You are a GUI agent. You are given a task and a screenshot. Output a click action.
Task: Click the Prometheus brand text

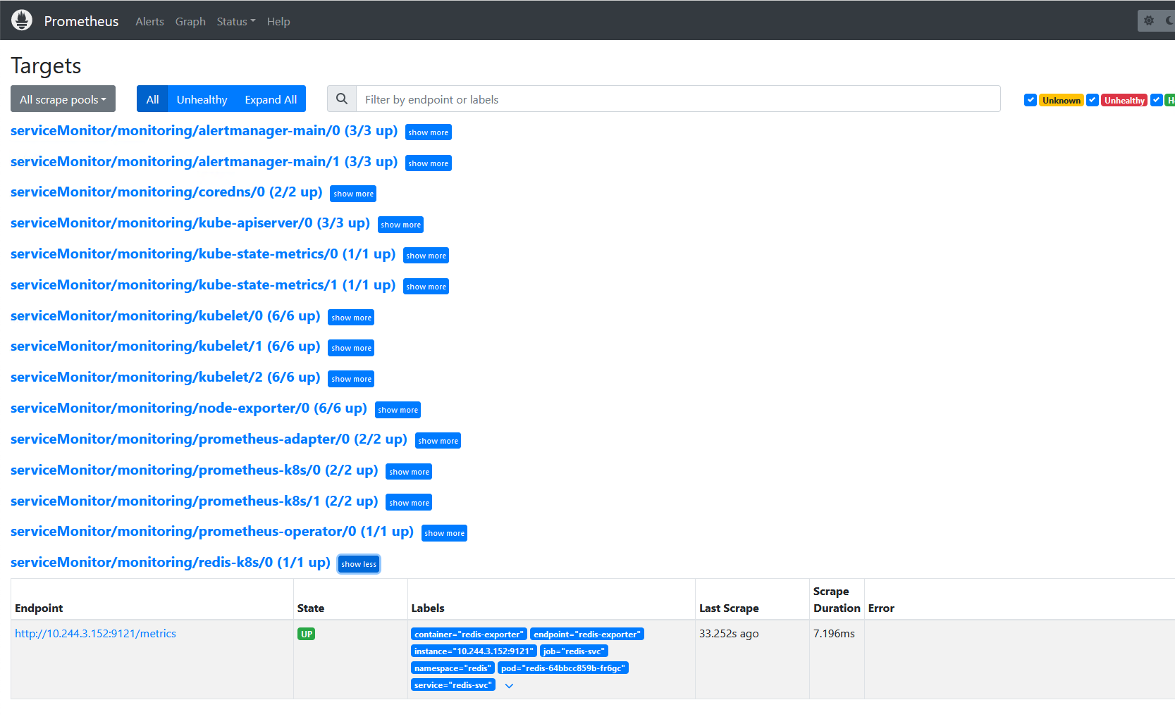81,21
